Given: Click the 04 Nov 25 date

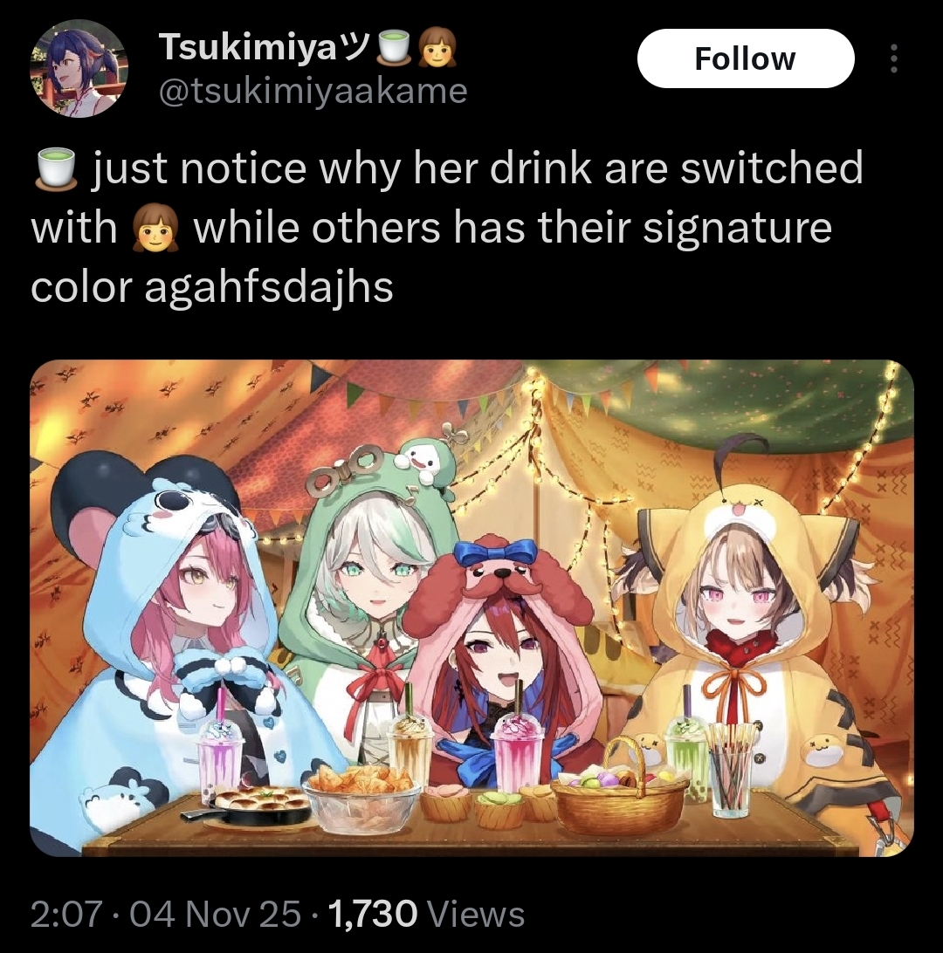Looking at the screenshot, I should click(215, 914).
